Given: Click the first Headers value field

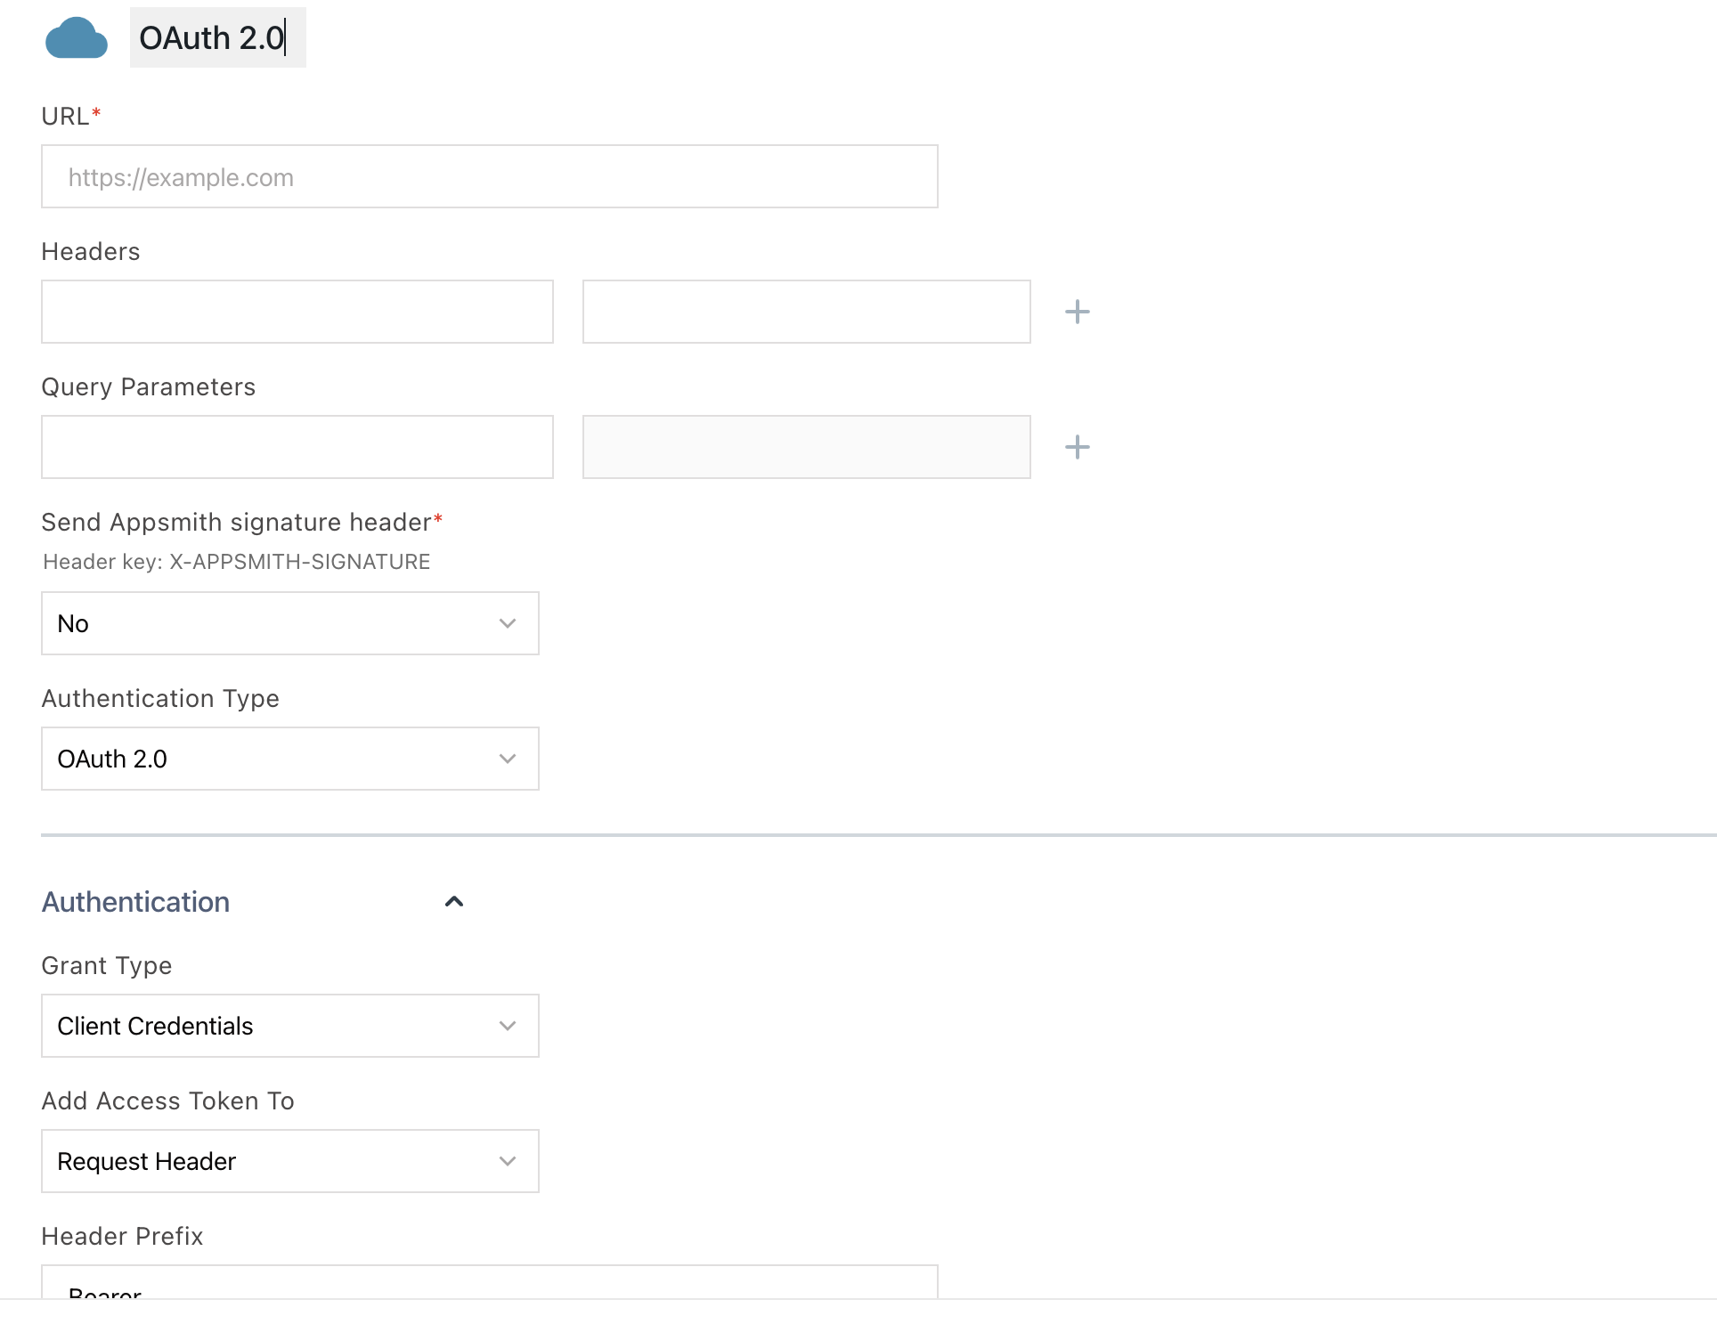Looking at the screenshot, I should coord(806,312).
